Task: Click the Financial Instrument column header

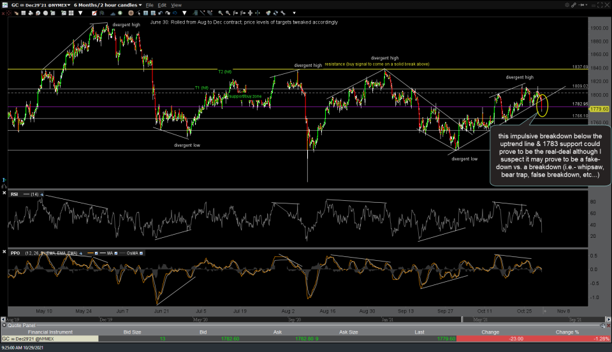Action: coord(49,332)
